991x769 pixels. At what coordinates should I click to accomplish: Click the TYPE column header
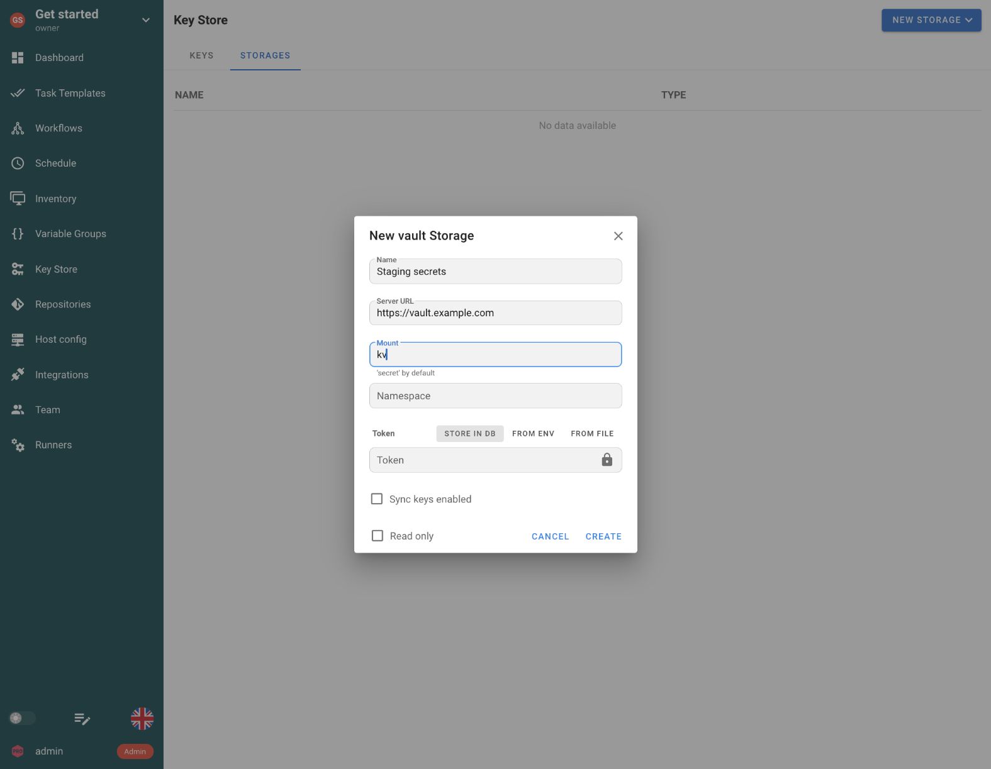673,95
